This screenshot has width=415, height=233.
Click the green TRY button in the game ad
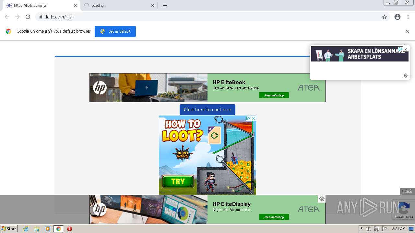178,182
